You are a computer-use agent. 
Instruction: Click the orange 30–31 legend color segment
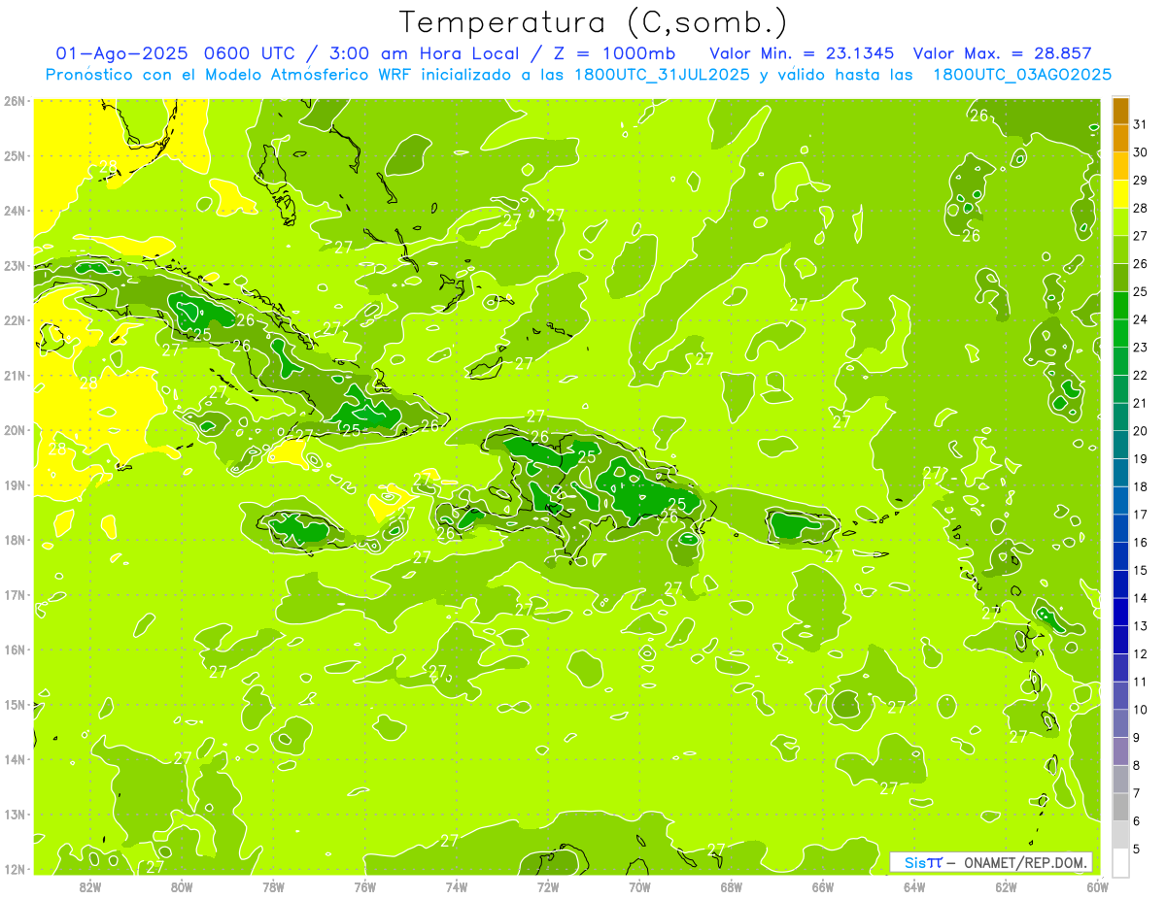point(1120,139)
